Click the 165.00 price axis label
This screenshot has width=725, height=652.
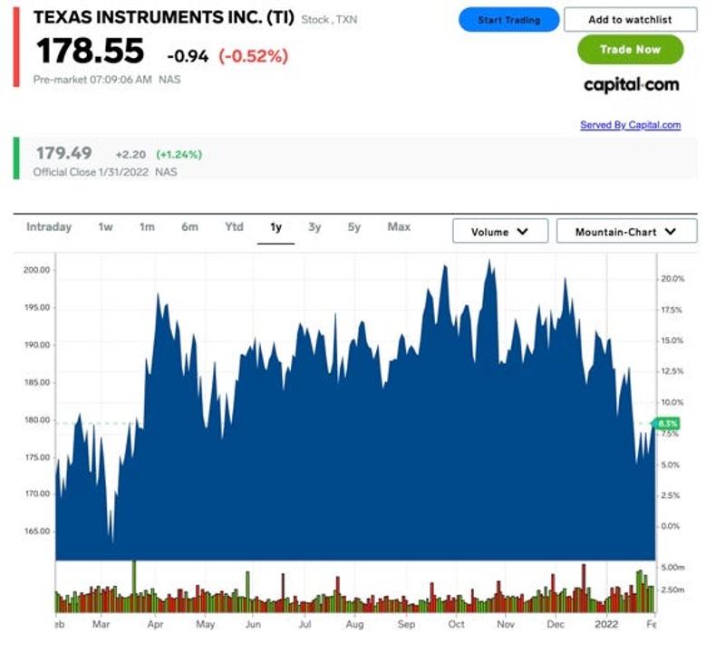click(37, 531)
